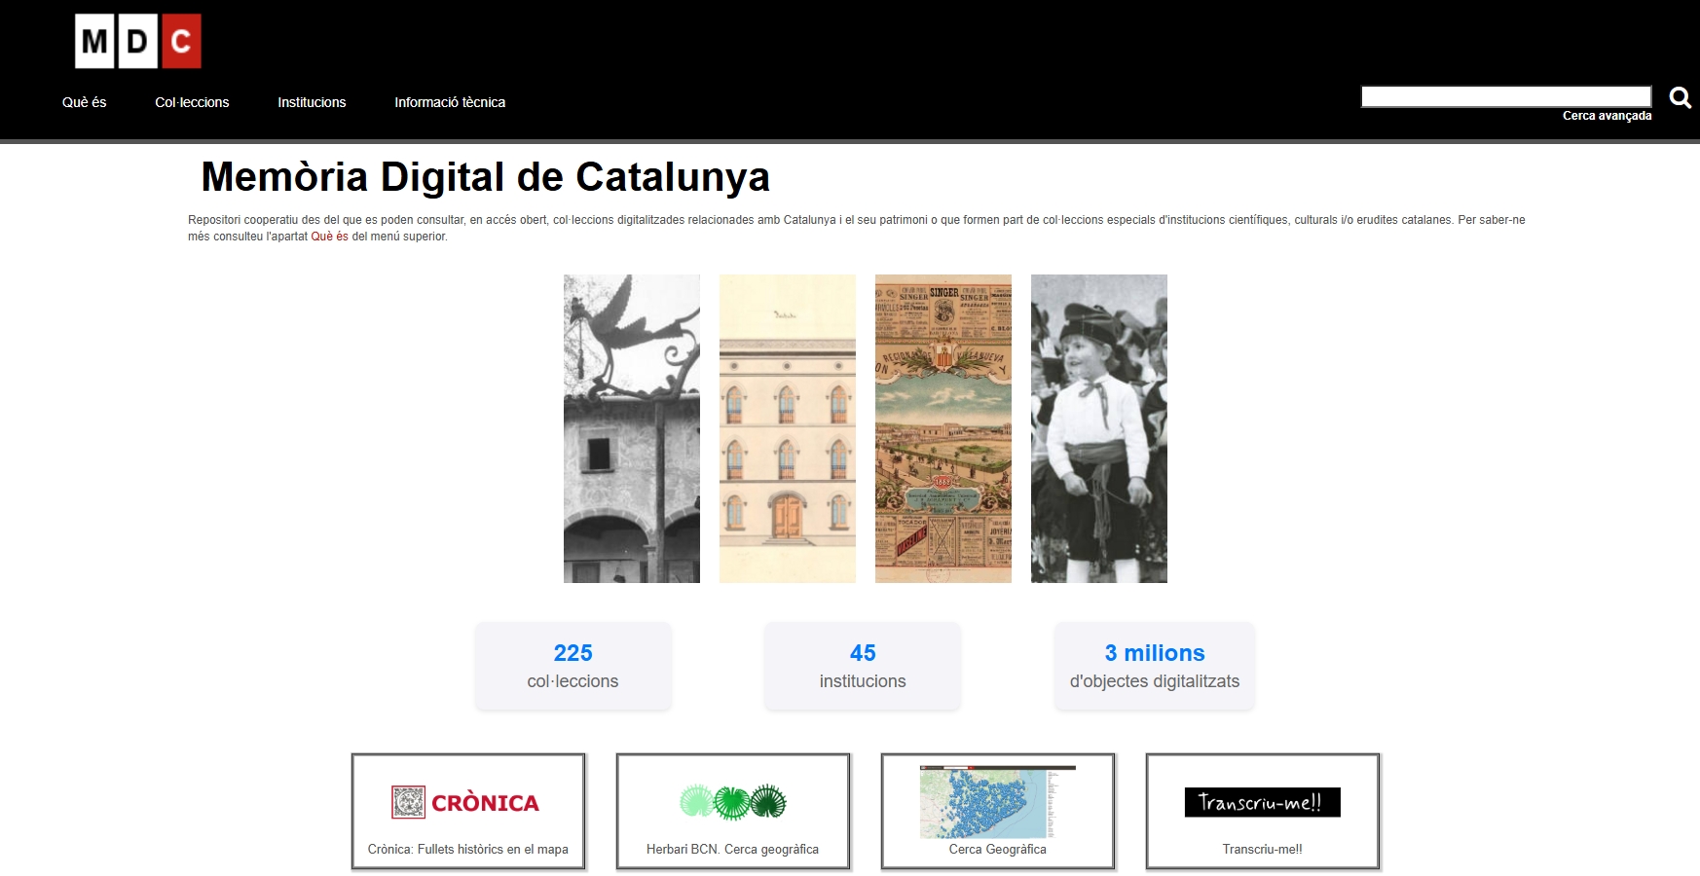Follow the red Què és text link
The height and width of the screenshot is (876, 1700).
329,237
